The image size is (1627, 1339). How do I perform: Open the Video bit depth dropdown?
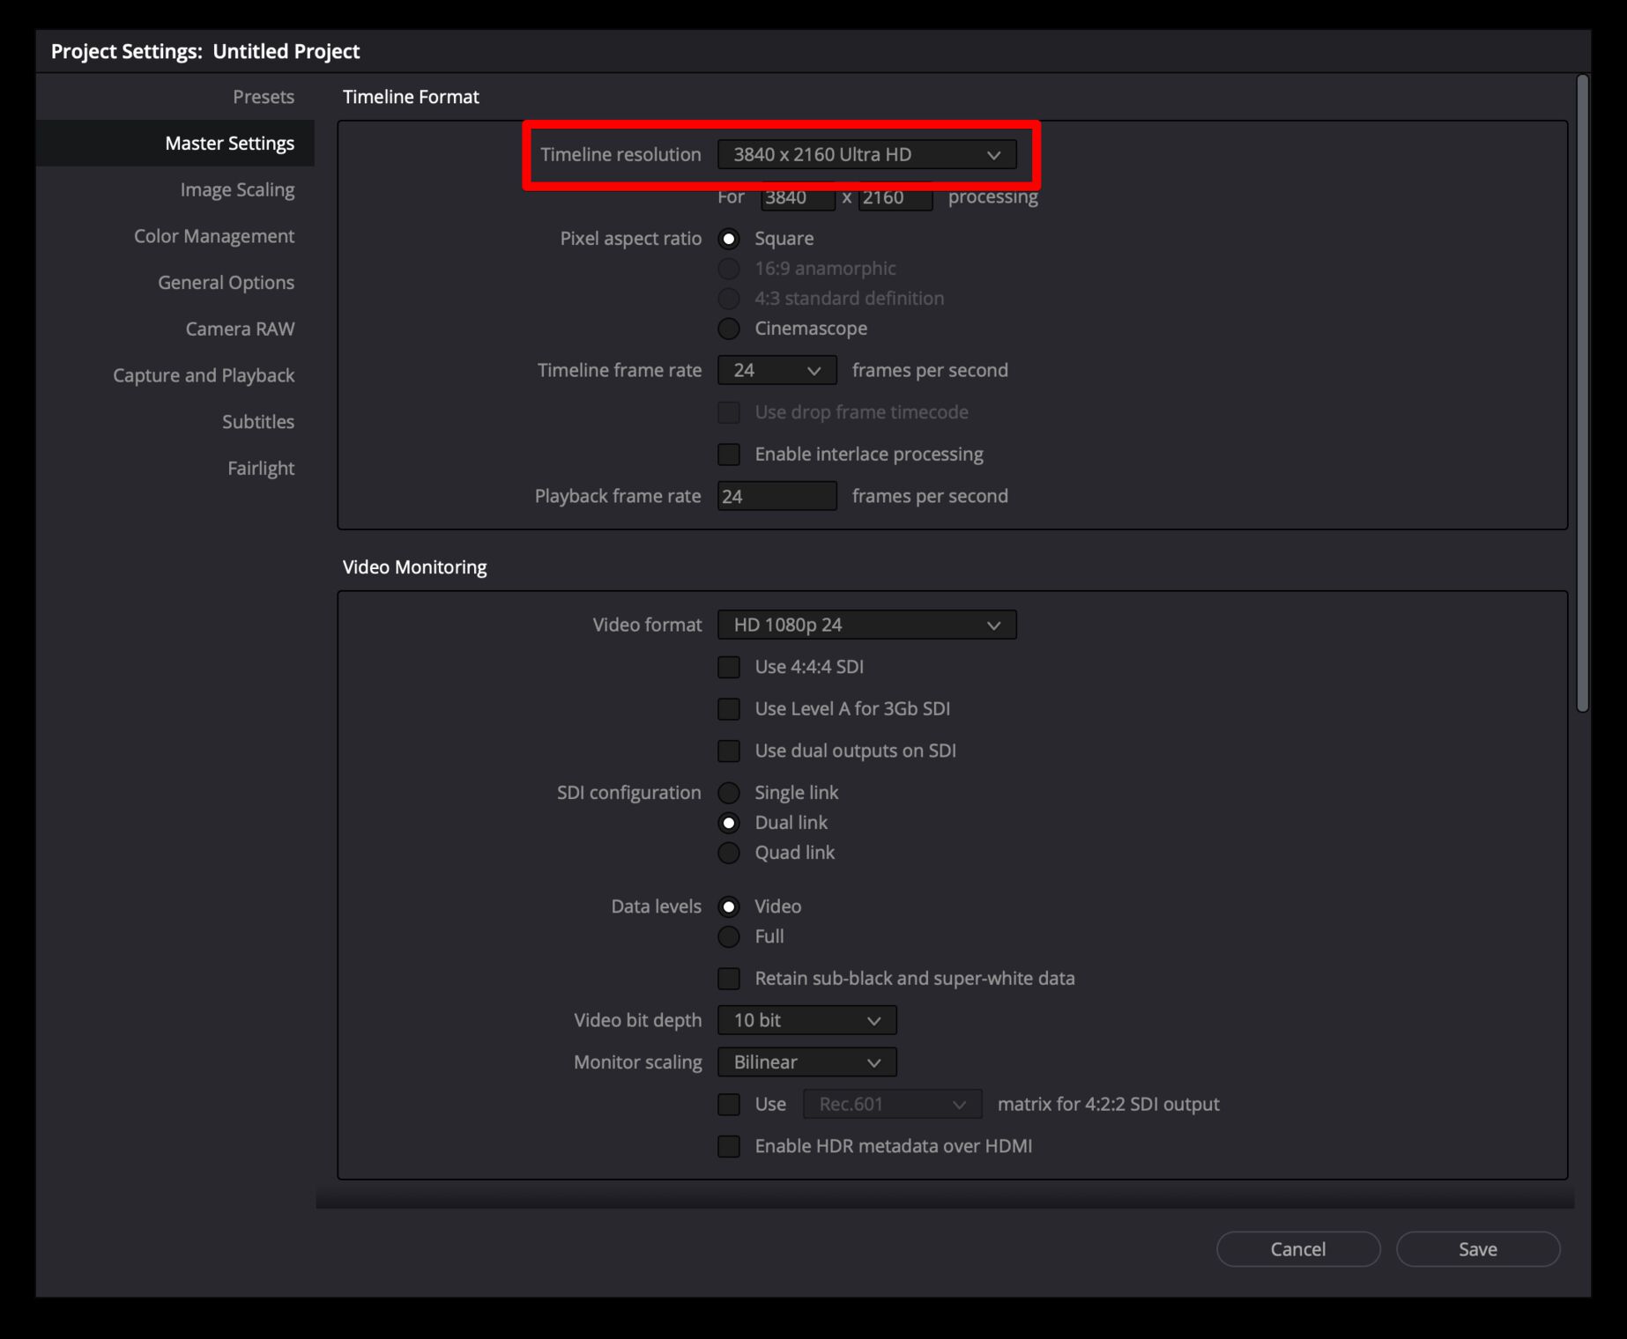806,1020
